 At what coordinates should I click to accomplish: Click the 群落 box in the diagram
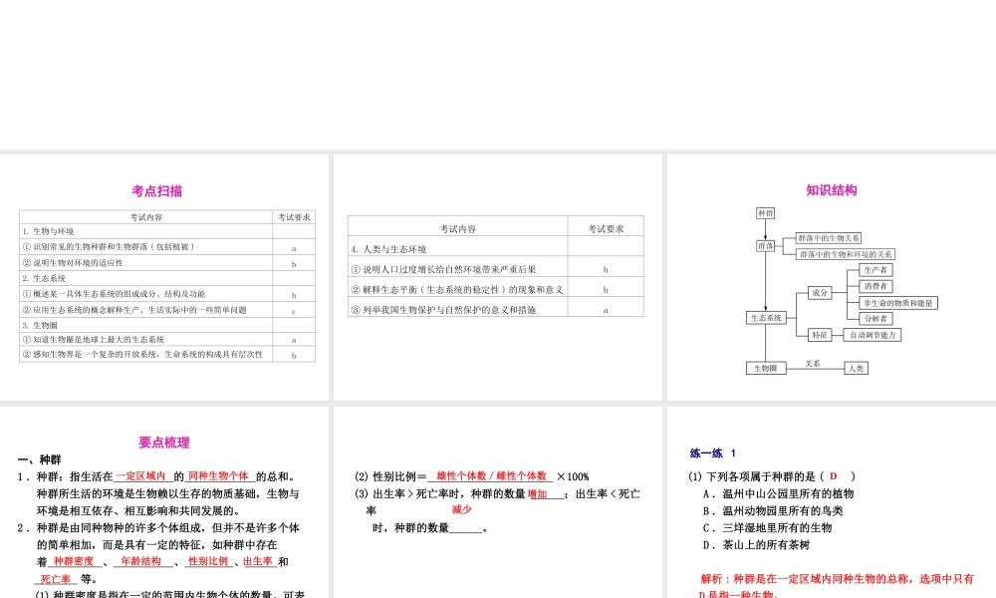coord(765,245)
